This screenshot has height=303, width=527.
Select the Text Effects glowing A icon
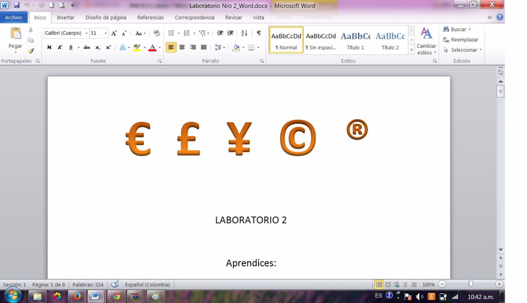[123, 48]
